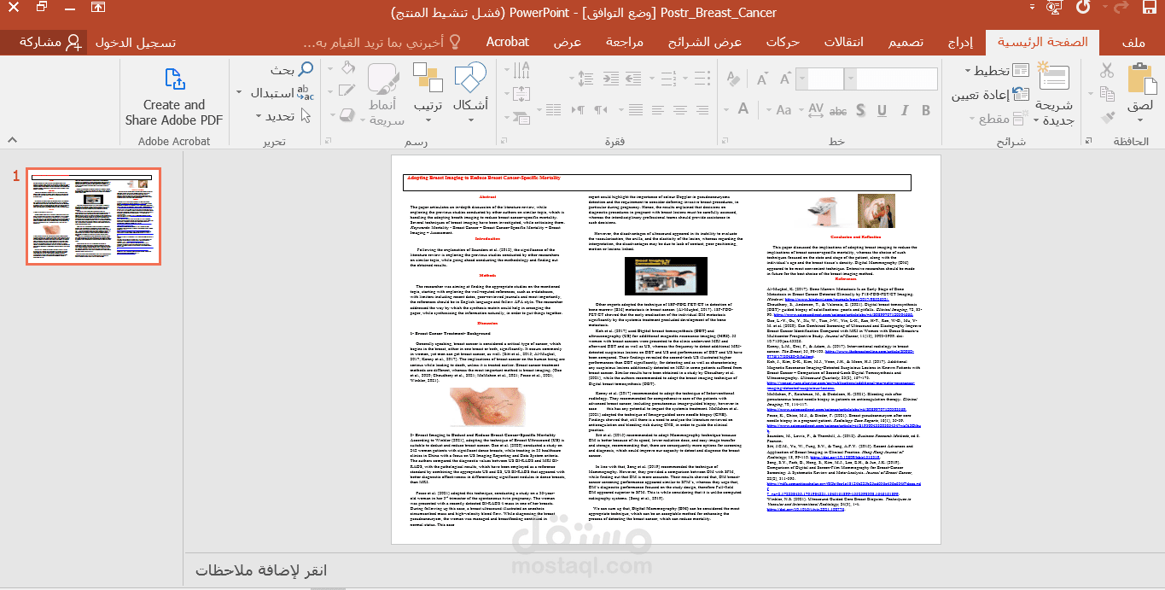Click the Repeat/Redo circular arrow icon
This screenshot has height=590, width=1165.
pyautogui.click(x=1083, y=6)
